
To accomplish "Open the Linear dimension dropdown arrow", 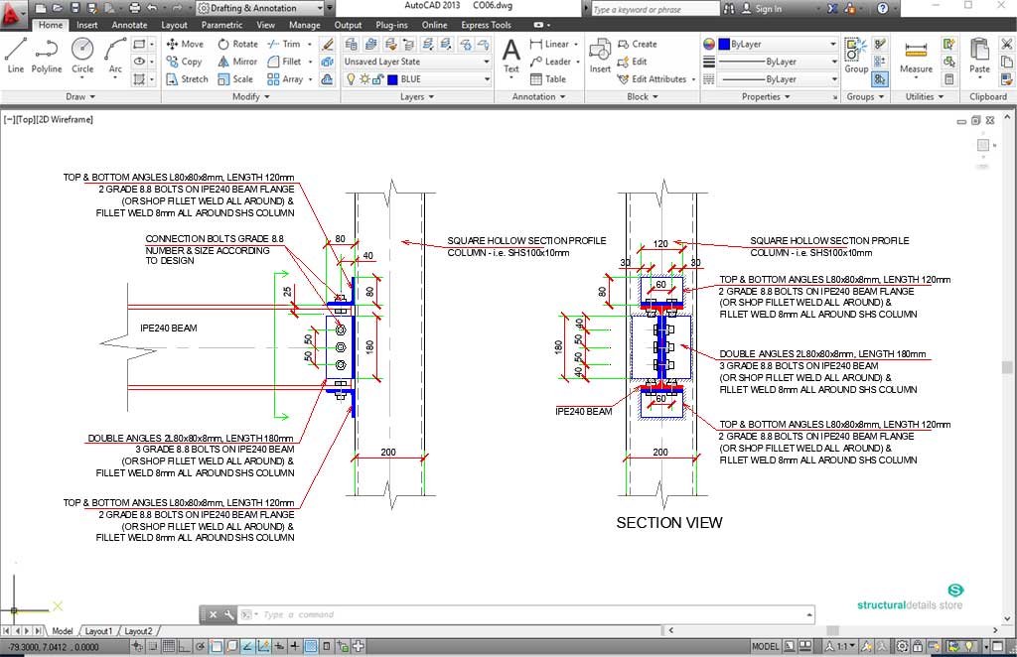I will point(576,44).
